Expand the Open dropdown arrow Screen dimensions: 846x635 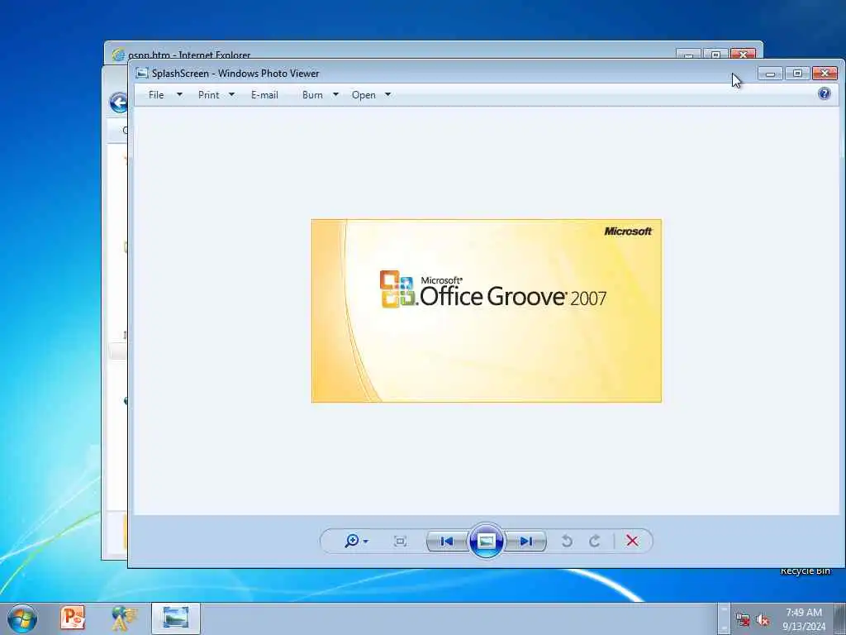click(x=387, y=94)
